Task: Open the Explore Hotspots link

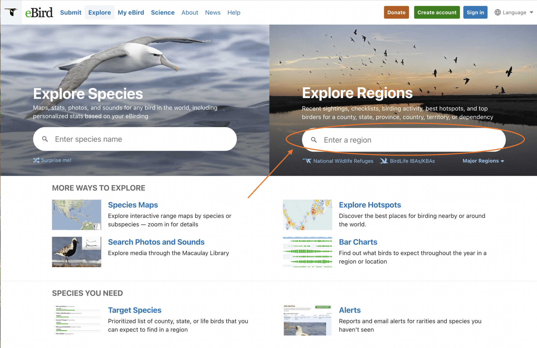Action: click(x=370, y=205)
